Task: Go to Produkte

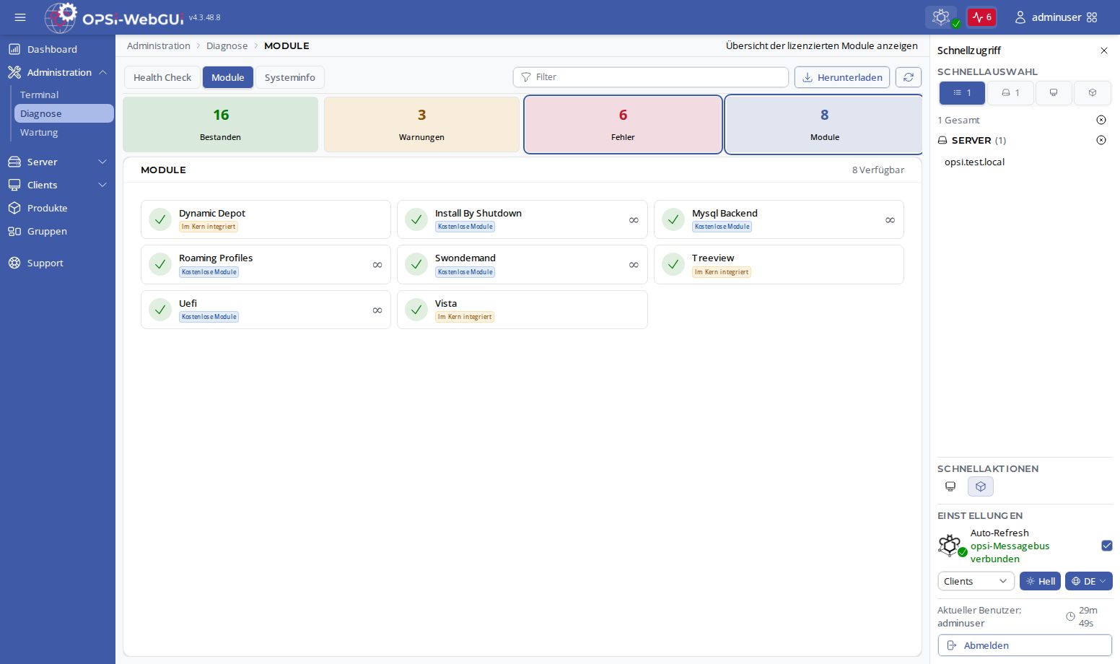Action: [x=48, y=208]
